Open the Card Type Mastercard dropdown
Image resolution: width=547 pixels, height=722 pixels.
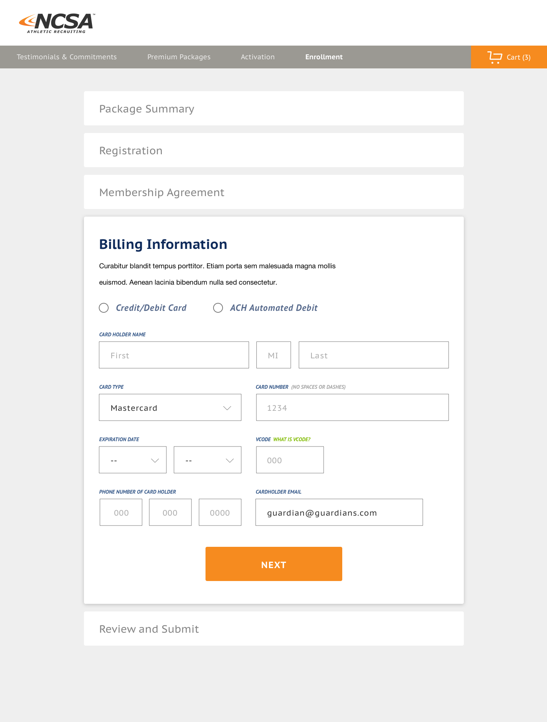tap(170, 407)
